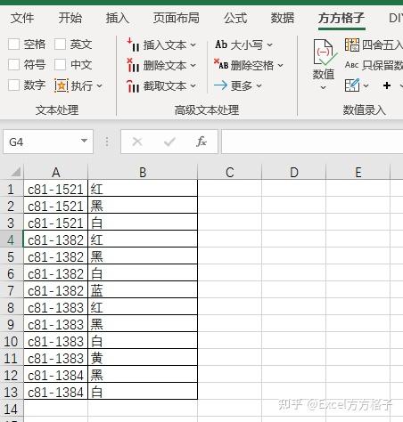
Task: Enable the 空格 checkbox
Action: (x=13, y=45)
